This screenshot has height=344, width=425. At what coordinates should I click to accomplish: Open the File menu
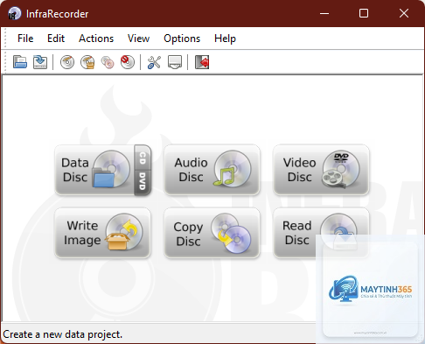tap(25, 39)
